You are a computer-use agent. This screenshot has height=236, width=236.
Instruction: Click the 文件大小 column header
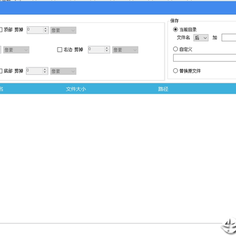(x=76, y=89)
